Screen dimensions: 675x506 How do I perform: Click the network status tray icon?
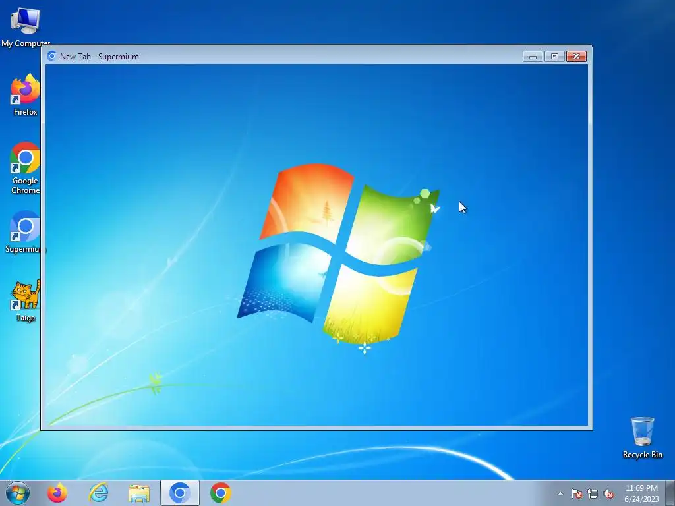point(593,493)
